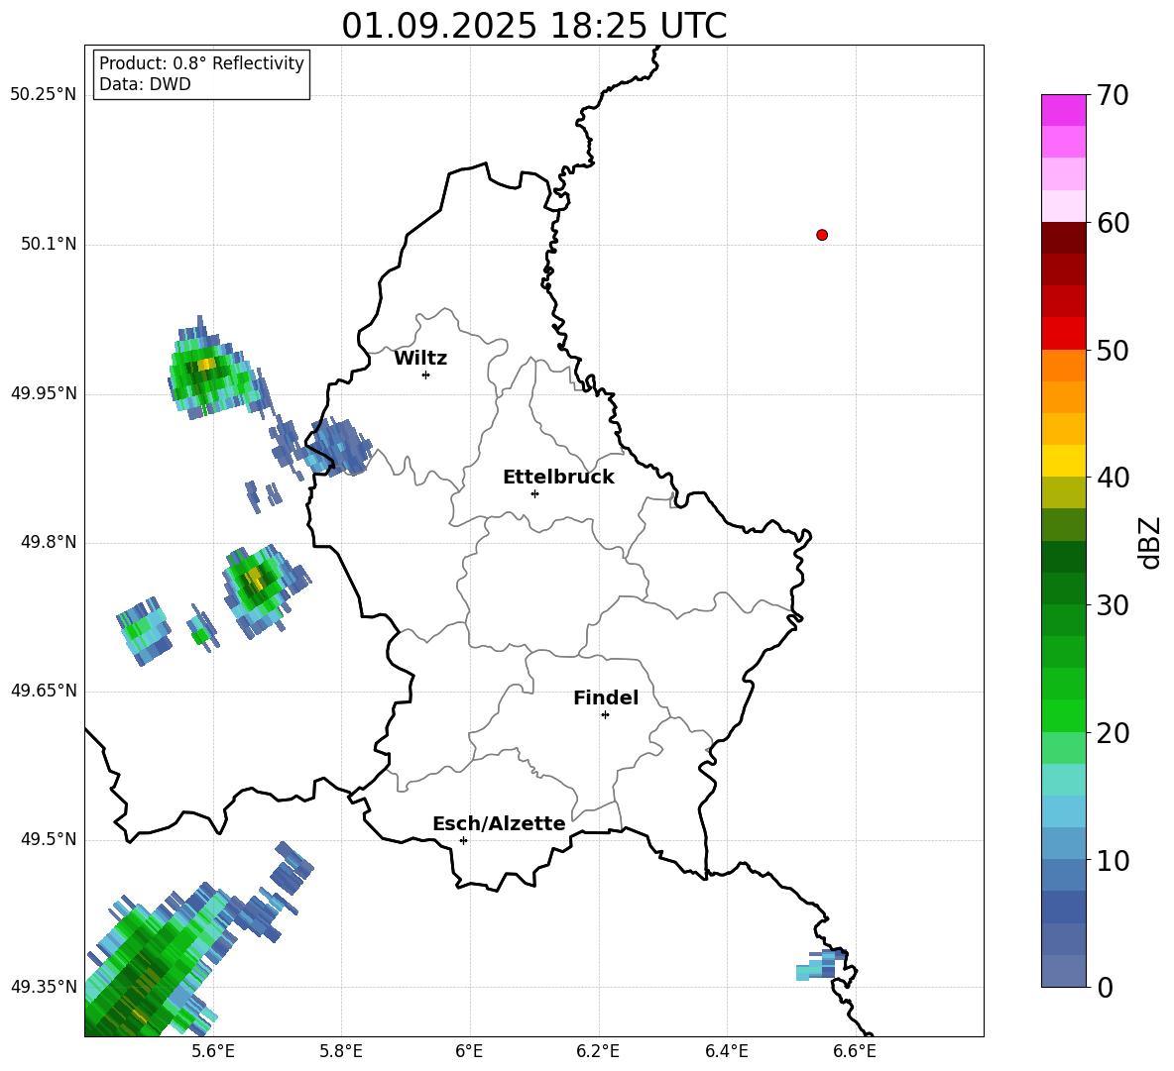
Task: Click the yellow colorbar swatch above 40
Action: pyautogui.click(x=1063, y=461)
